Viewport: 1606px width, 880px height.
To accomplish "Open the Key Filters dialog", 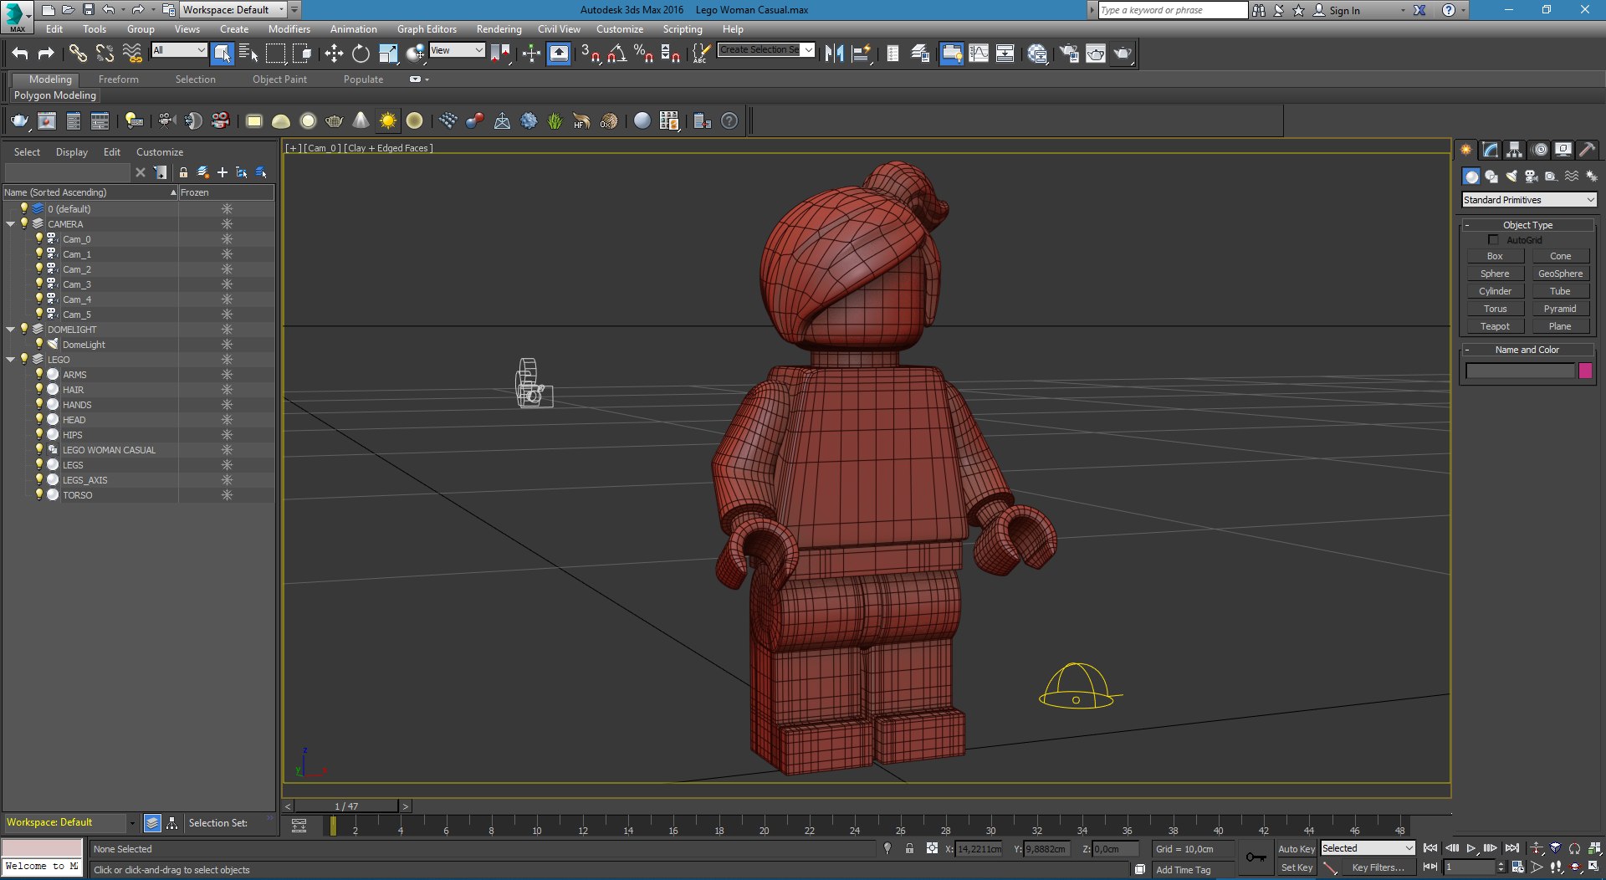I will pos(1378,867).
